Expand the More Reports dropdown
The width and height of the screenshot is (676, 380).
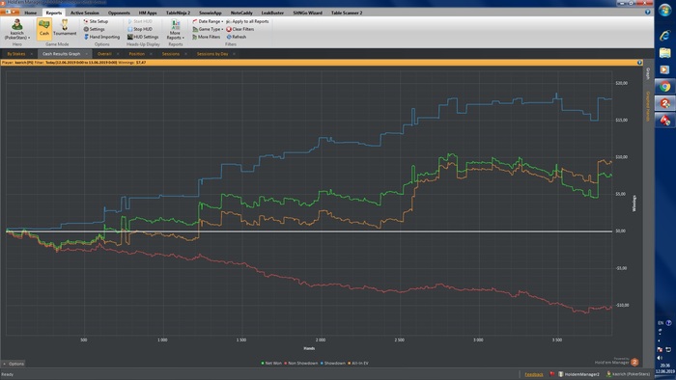tap(175, 29)
